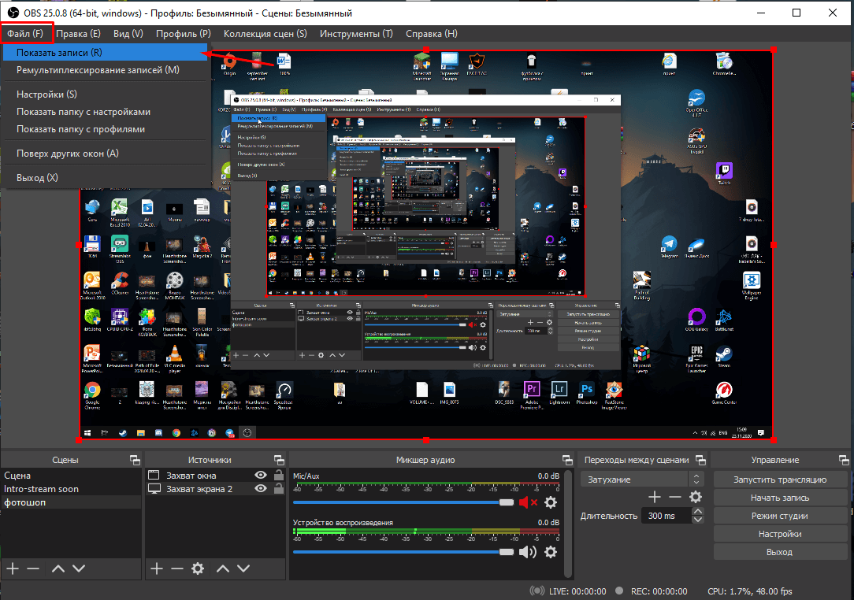Select the Intro-stream soon scene
854x600 pixels.
(x=71, y=489)
